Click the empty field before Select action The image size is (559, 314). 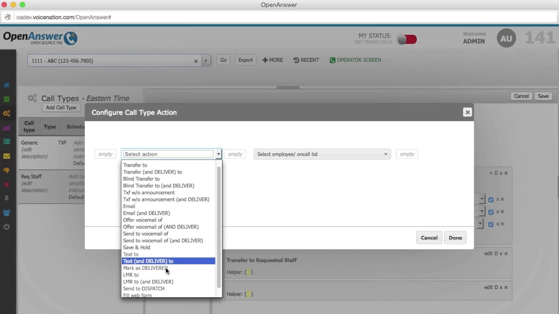click(105, 154)
